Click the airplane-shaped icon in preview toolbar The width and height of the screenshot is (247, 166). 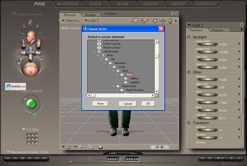pyautogui.click(x=163, y=21)
